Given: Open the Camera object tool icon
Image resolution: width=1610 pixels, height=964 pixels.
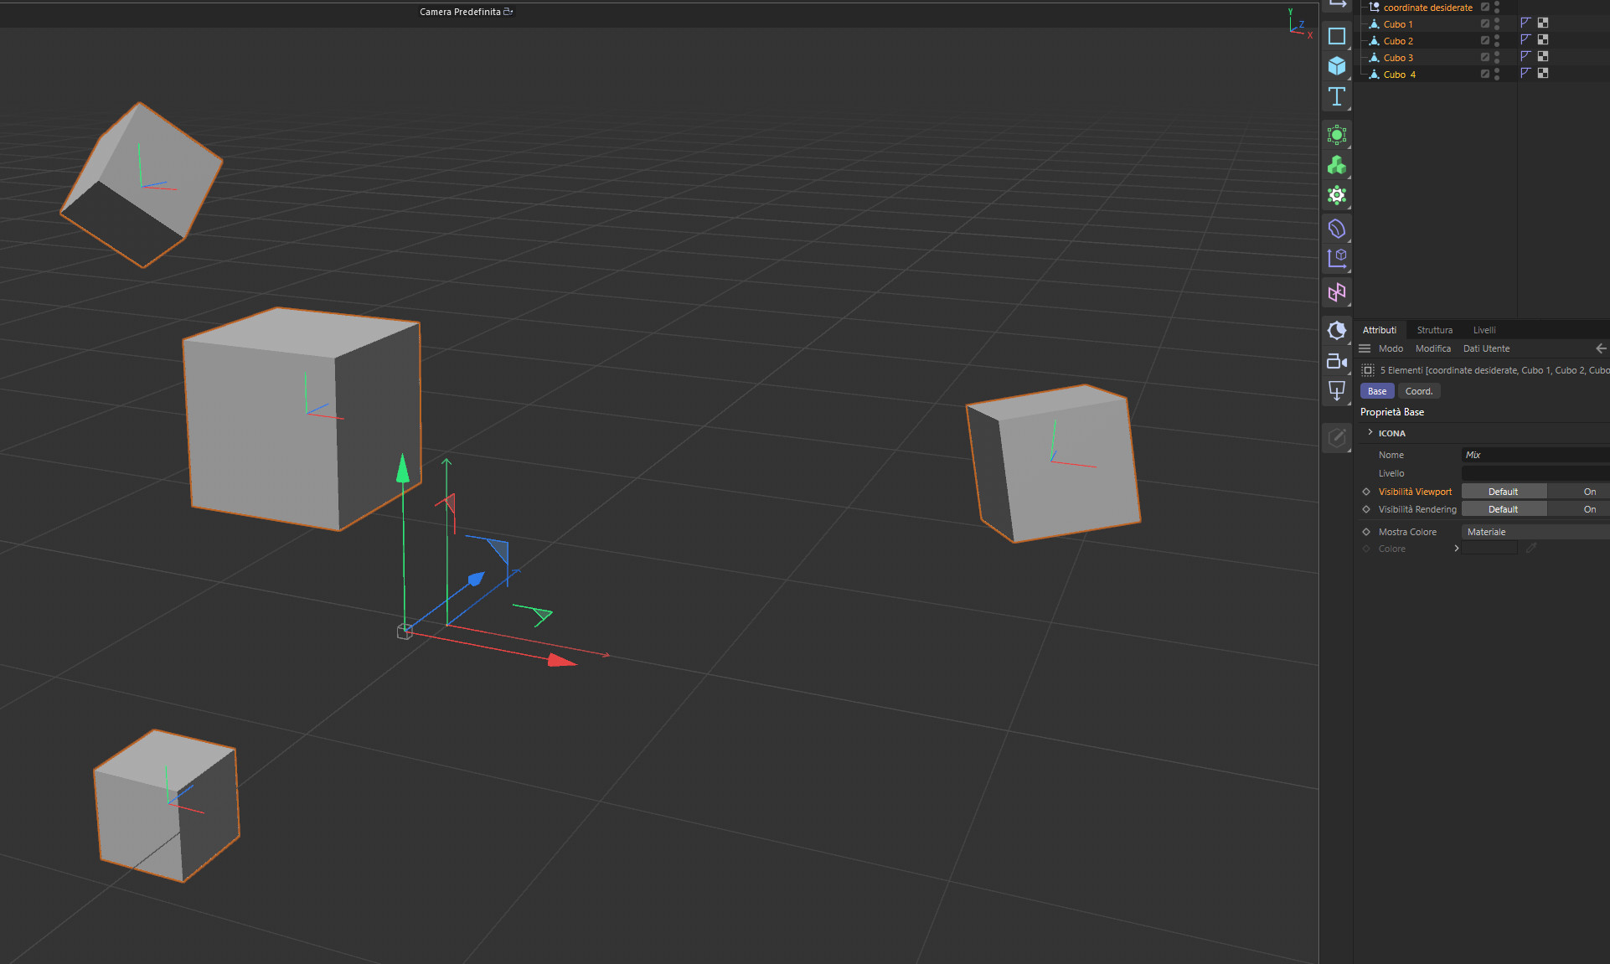Looking at the screenshot, I should point(1337,361).
